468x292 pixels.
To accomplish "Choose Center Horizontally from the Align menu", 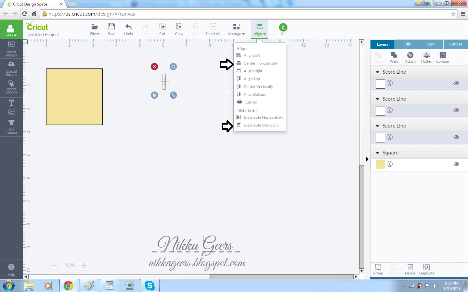I will click(260, 63).
